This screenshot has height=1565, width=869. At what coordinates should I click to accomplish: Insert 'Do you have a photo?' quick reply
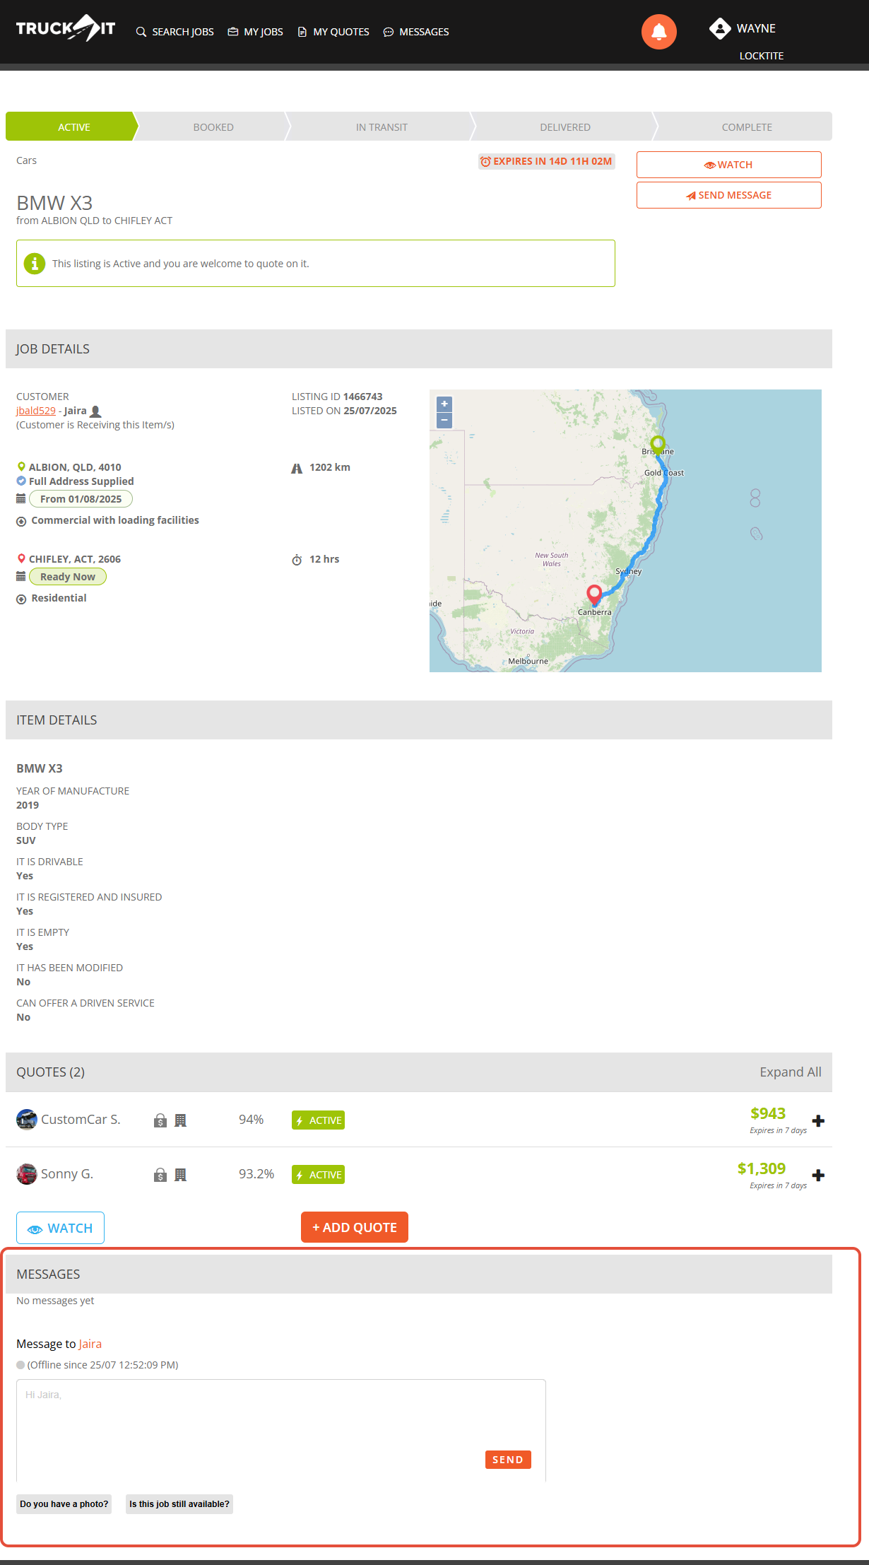(64, 1504)
